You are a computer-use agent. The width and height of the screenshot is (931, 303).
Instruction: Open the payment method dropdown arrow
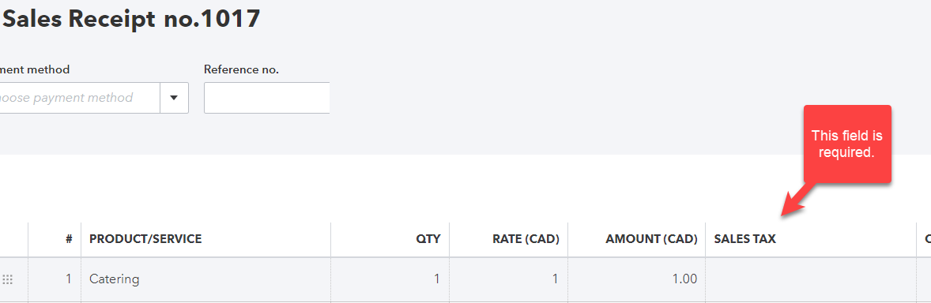pos(174,98)
